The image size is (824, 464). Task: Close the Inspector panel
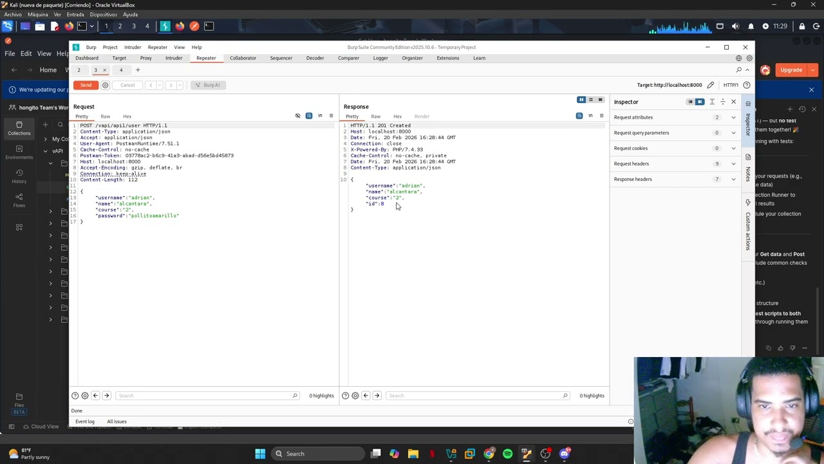733,102
